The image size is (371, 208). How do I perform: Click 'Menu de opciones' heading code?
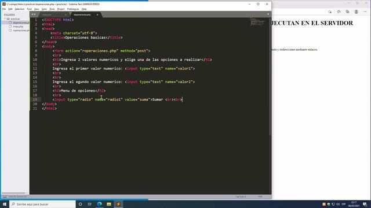tap(79, 91)
